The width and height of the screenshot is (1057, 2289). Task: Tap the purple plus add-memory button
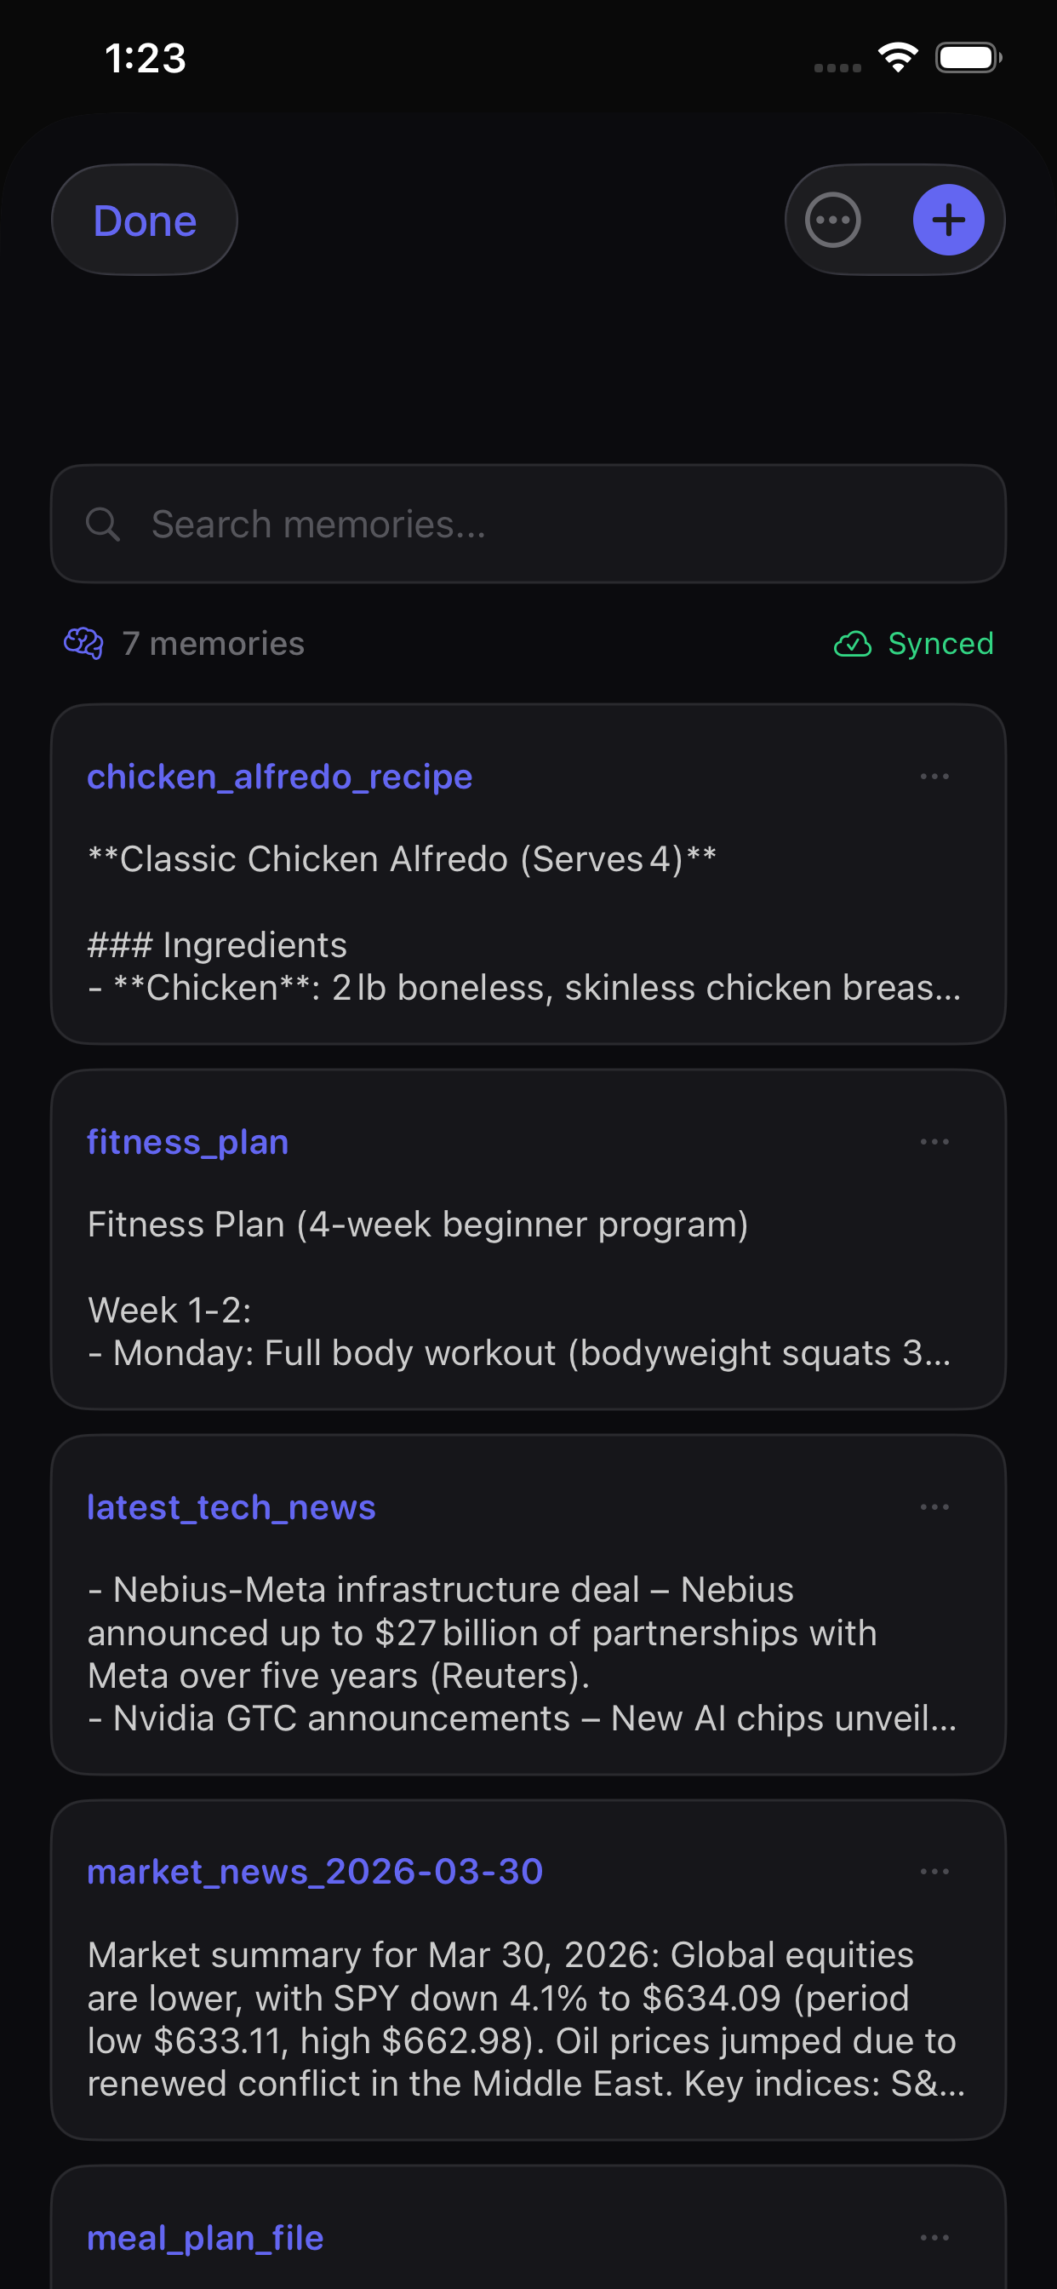[x=948, y=220]
